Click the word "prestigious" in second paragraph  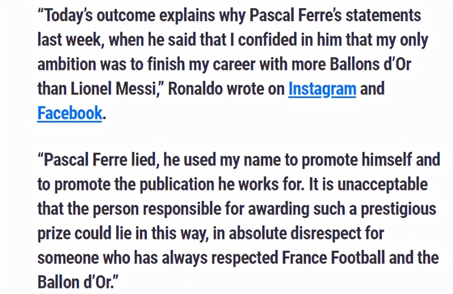pos(399,209)
